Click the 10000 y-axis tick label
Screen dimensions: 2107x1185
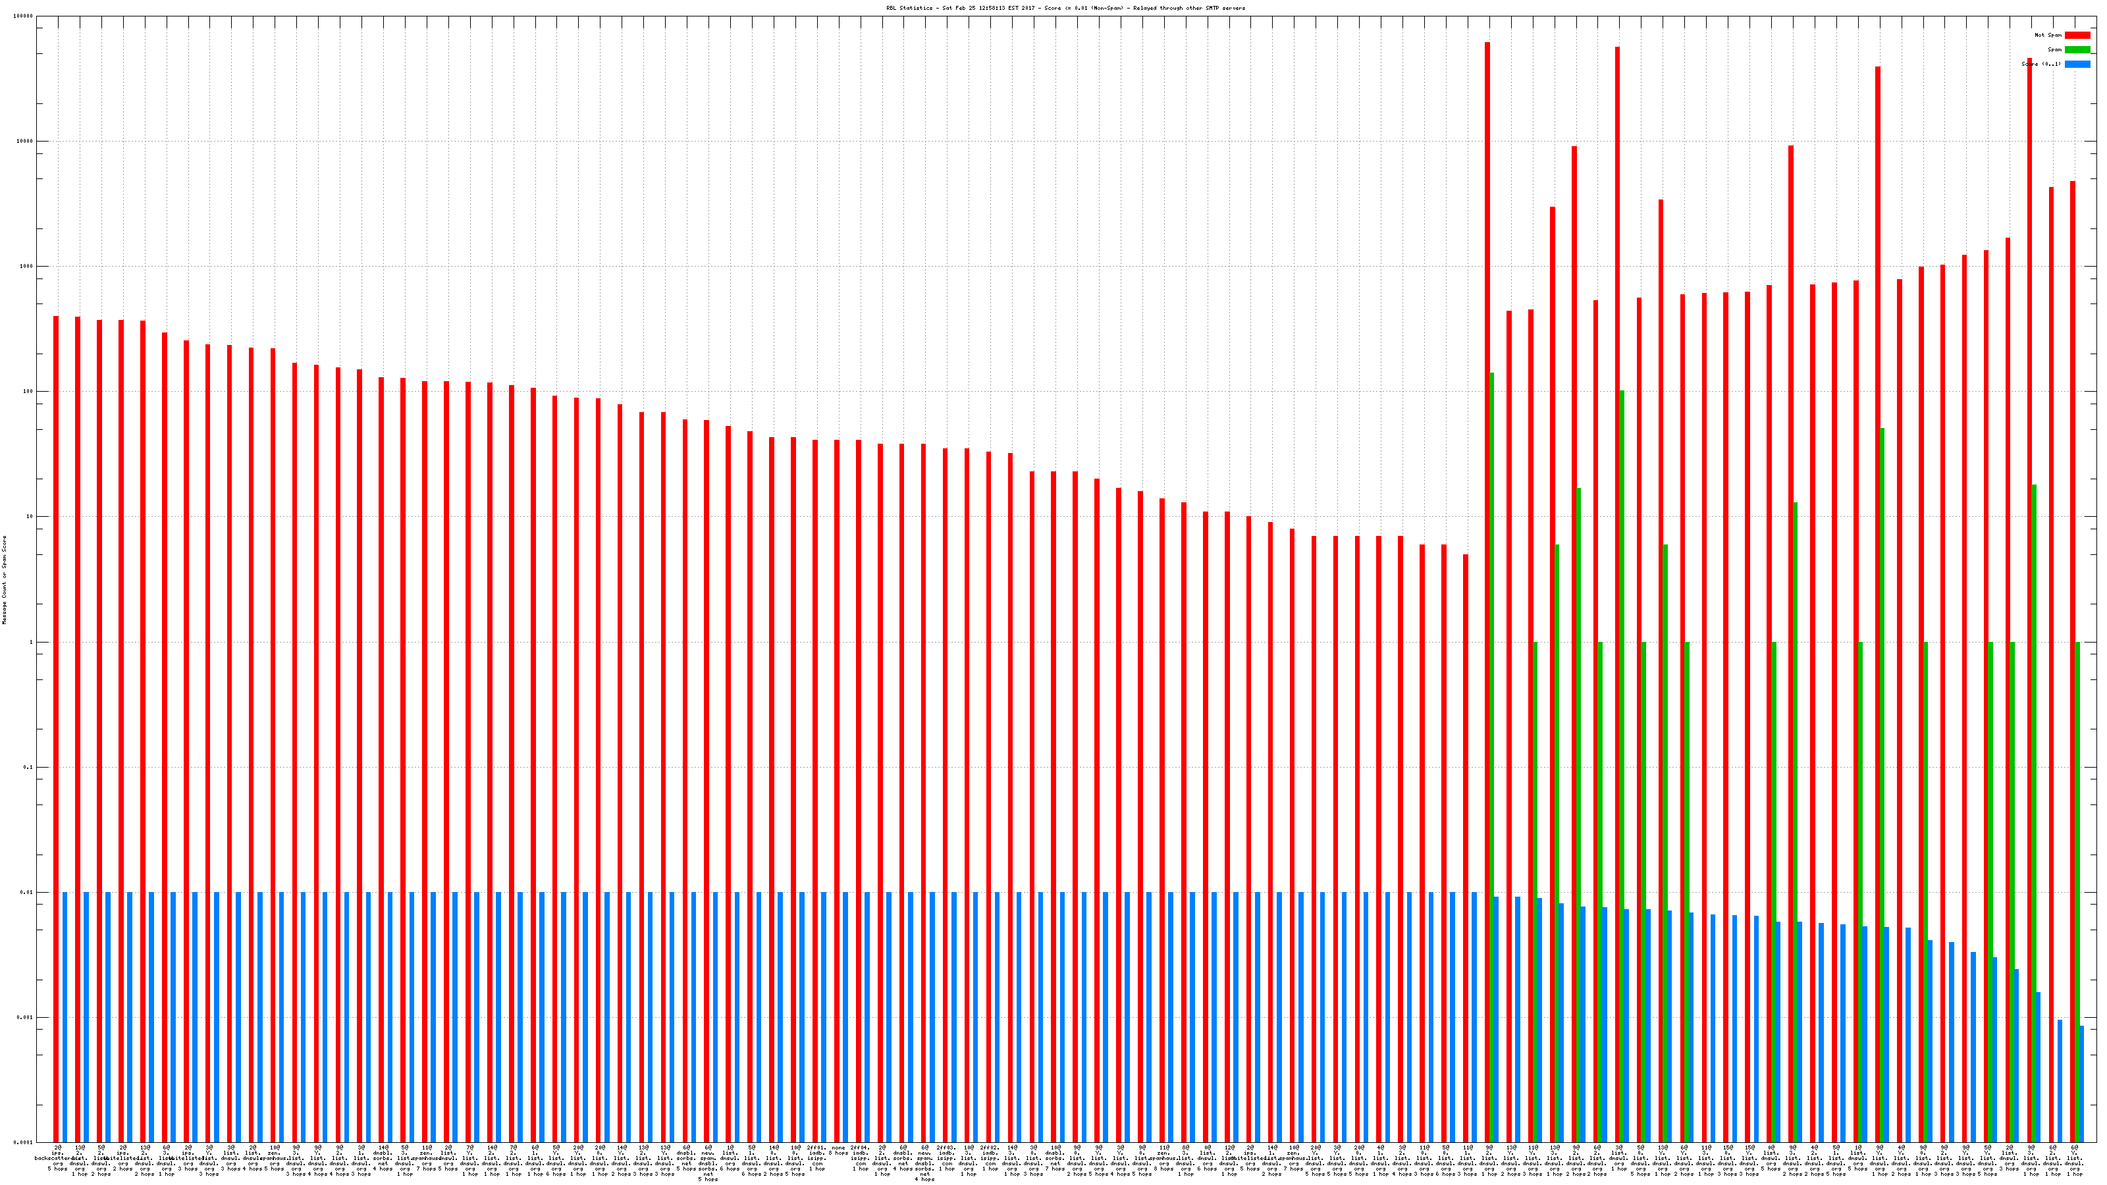click(26, 142)
